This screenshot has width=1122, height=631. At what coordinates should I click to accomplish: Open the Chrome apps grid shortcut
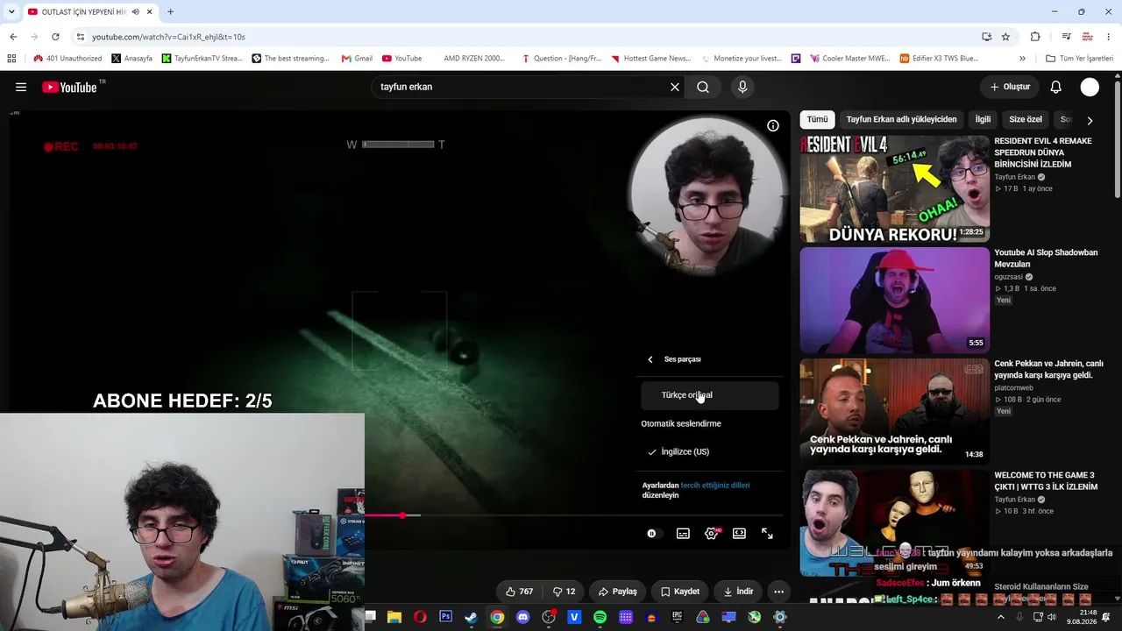point(11,59)
